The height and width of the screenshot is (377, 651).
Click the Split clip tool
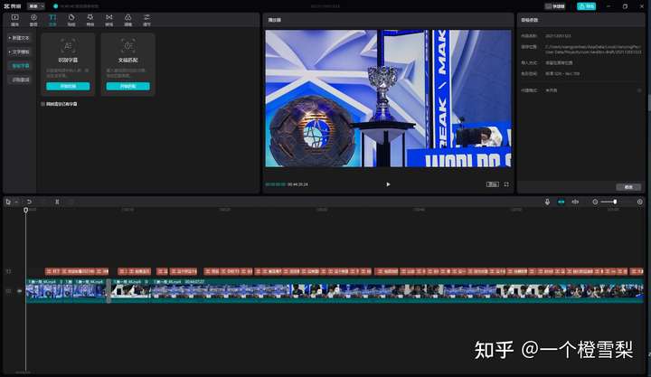[x=57, y=202]
